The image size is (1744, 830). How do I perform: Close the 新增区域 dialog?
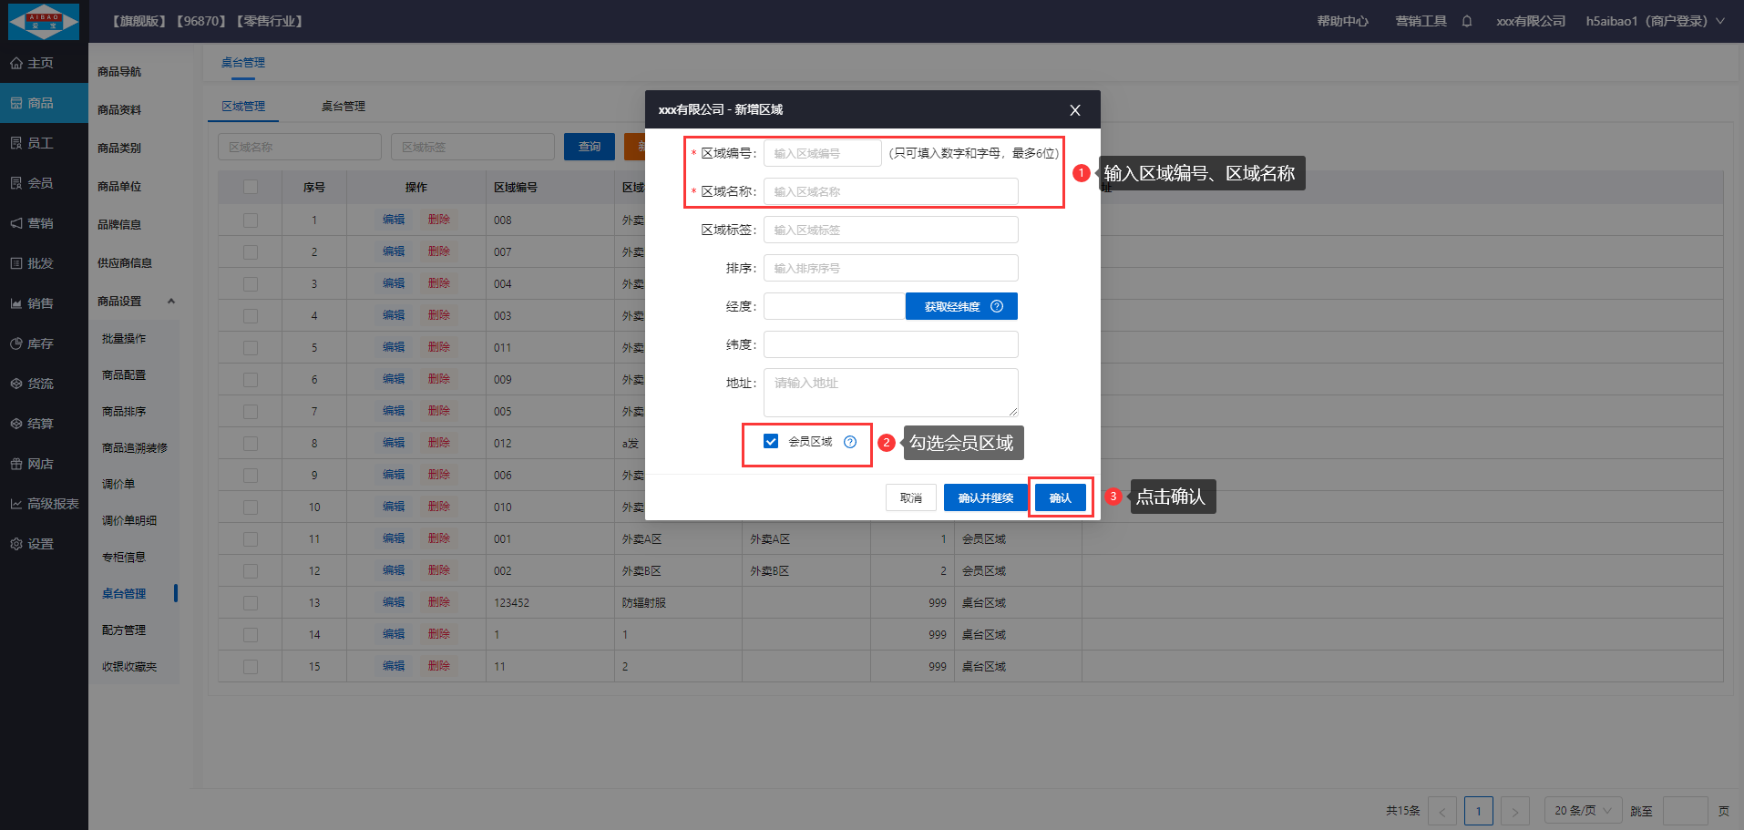1075,110
